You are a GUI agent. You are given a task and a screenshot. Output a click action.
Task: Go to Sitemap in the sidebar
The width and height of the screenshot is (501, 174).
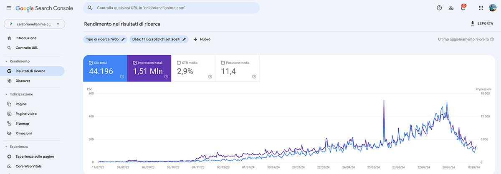[x=22, y=124]
